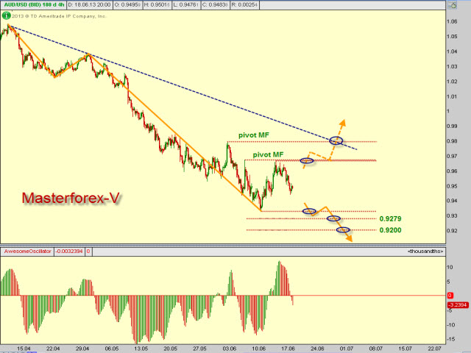Click the 29.04 date on the time axis
The width and height of the screenshot is (471, 353).
tap(82, 349)
